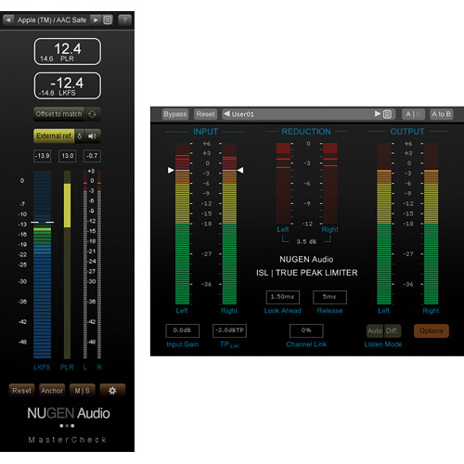Edit the 1.50ms Look Ahead field

click(282, 297)
